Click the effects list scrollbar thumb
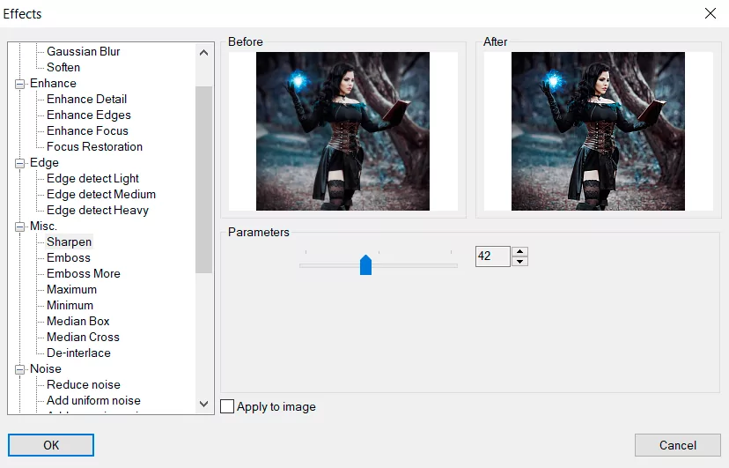This screenshot has width=729, height=468. click(203, 180)
